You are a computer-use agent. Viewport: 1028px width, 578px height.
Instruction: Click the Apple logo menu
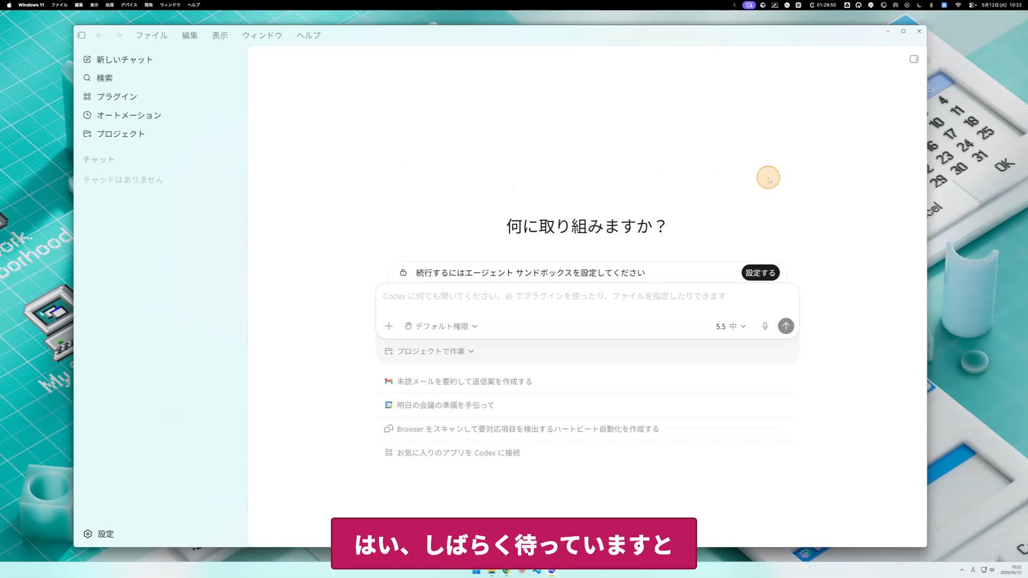pos(9,5)
